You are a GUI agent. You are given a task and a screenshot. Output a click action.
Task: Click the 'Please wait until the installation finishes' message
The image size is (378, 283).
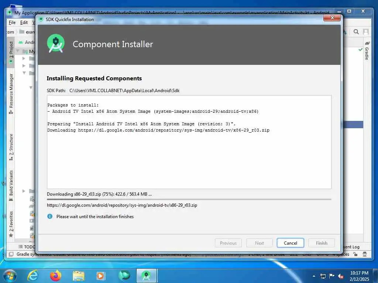pyautogui.click(x=95, y=217)
